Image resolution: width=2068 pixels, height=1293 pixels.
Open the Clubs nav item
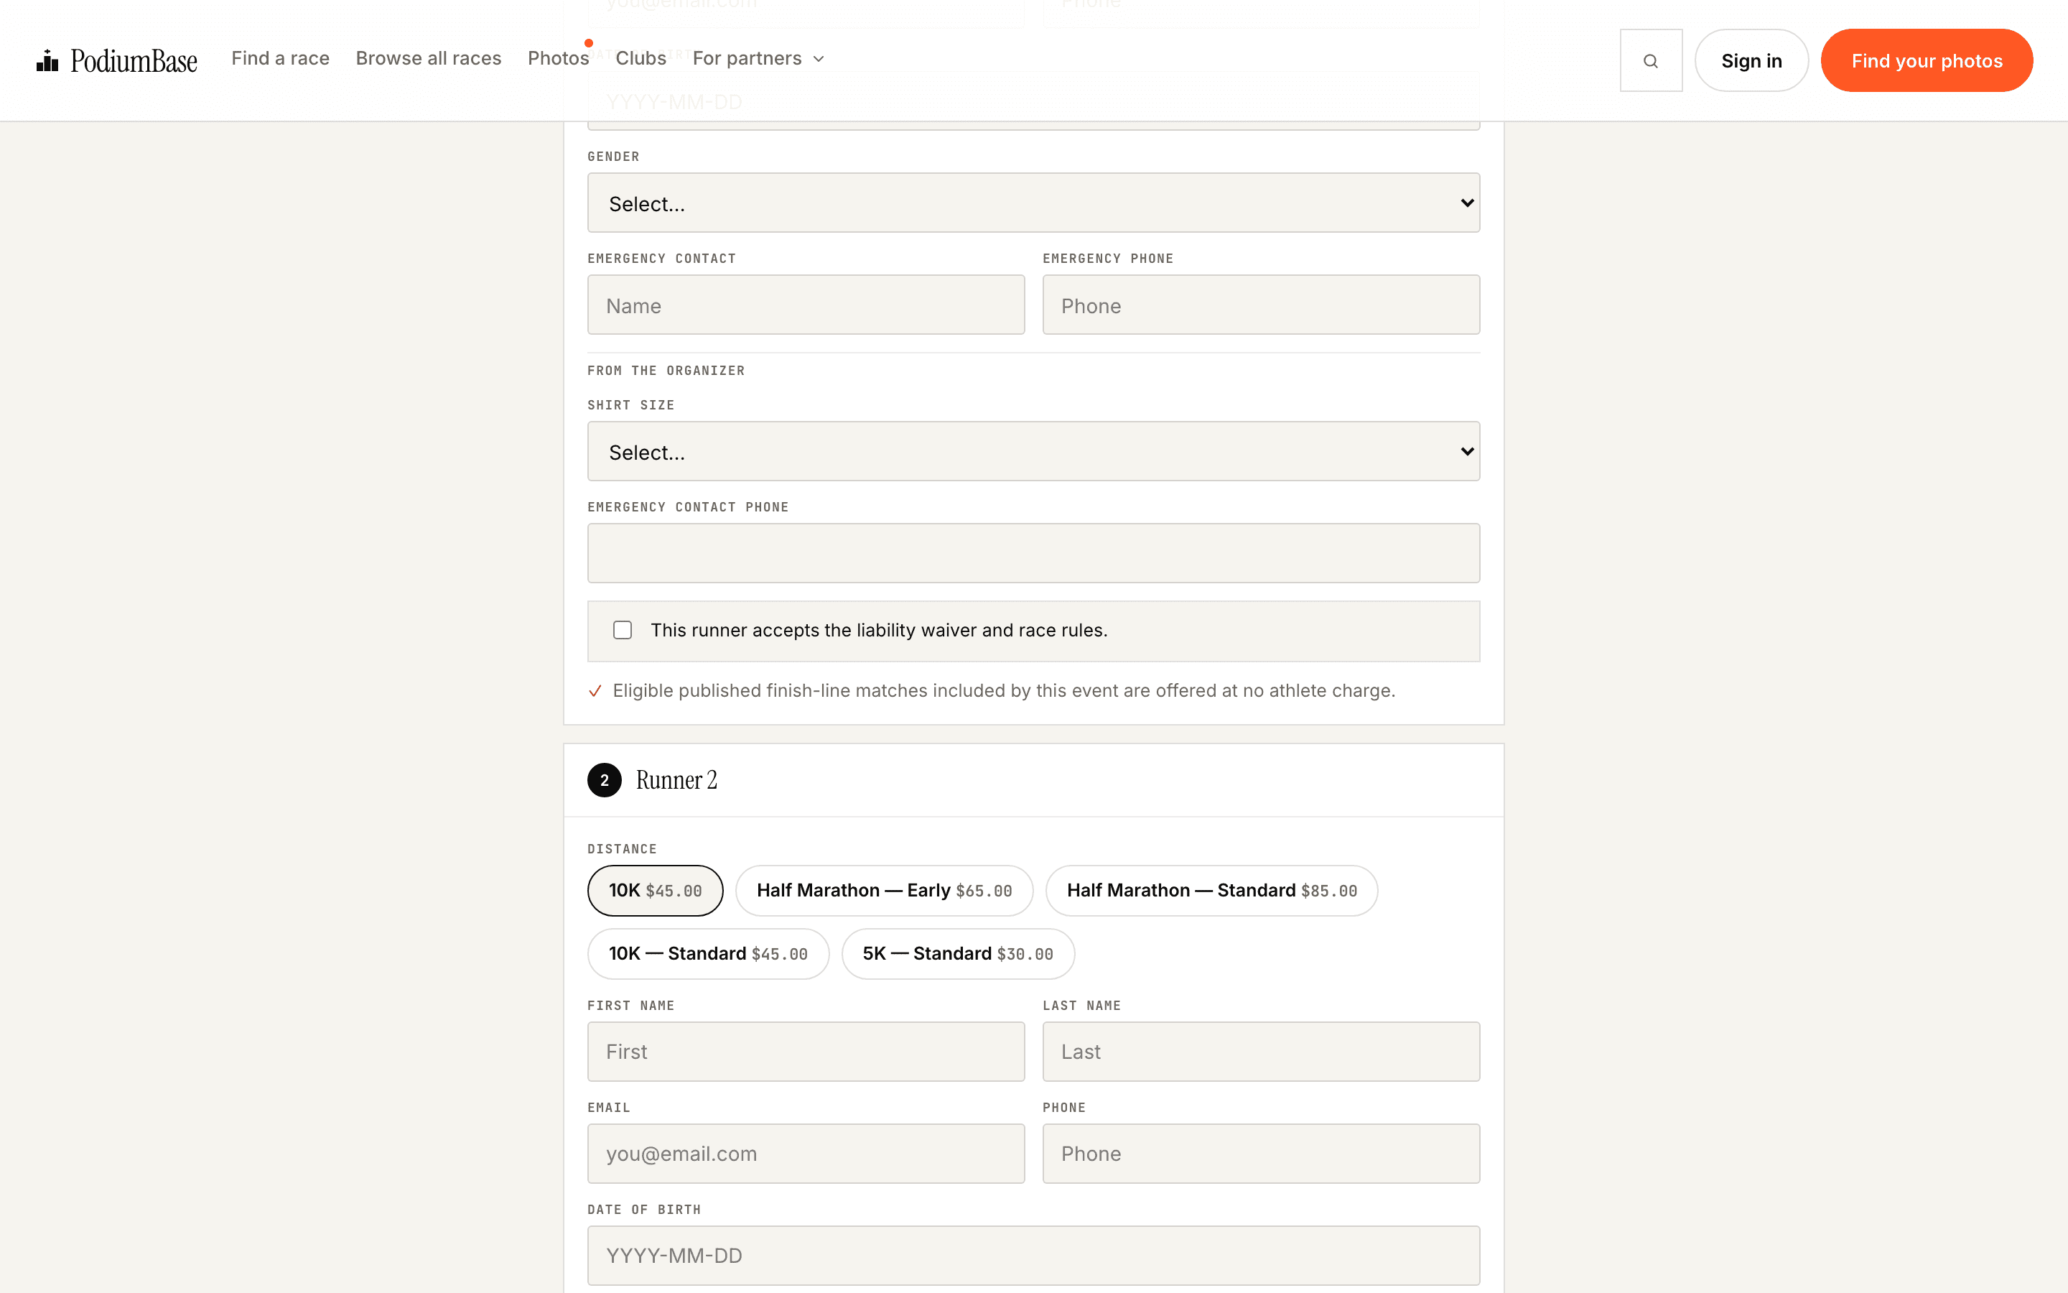click(x=640, y=58)
